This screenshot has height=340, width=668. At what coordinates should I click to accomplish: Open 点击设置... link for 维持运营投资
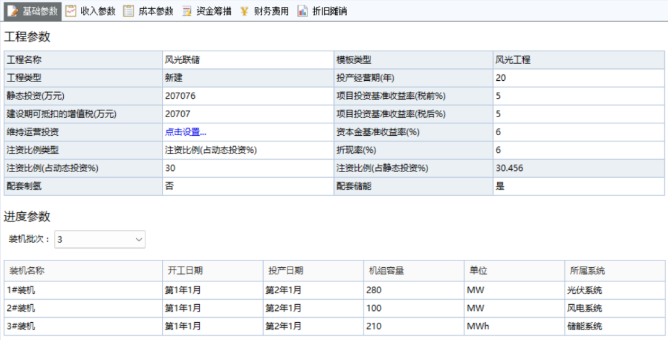186,132
